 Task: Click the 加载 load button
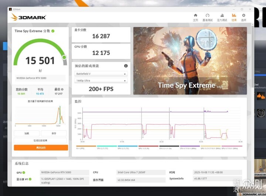pos(27,134)
